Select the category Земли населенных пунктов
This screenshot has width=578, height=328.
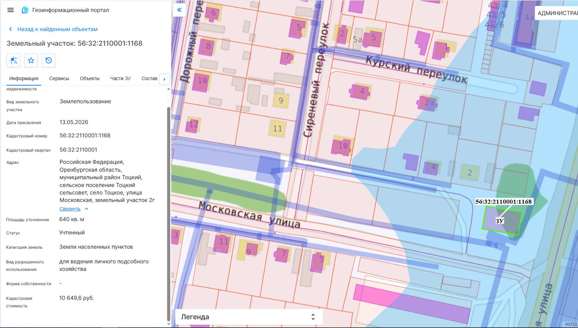[x=96, y=247]
